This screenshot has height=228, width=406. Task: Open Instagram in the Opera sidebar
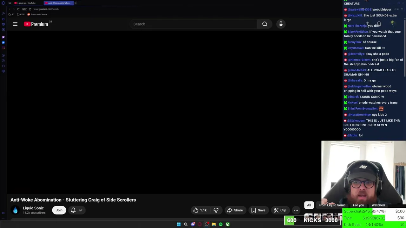[x=3, y=48]
